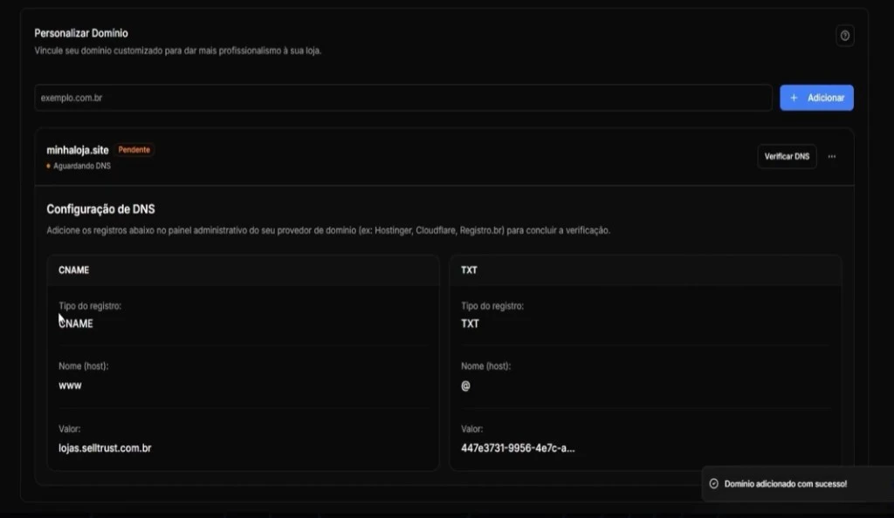This screenshot has height=518, width=894.
Task: Click the www host value under CNAME
Action: [x=69, y=385]
